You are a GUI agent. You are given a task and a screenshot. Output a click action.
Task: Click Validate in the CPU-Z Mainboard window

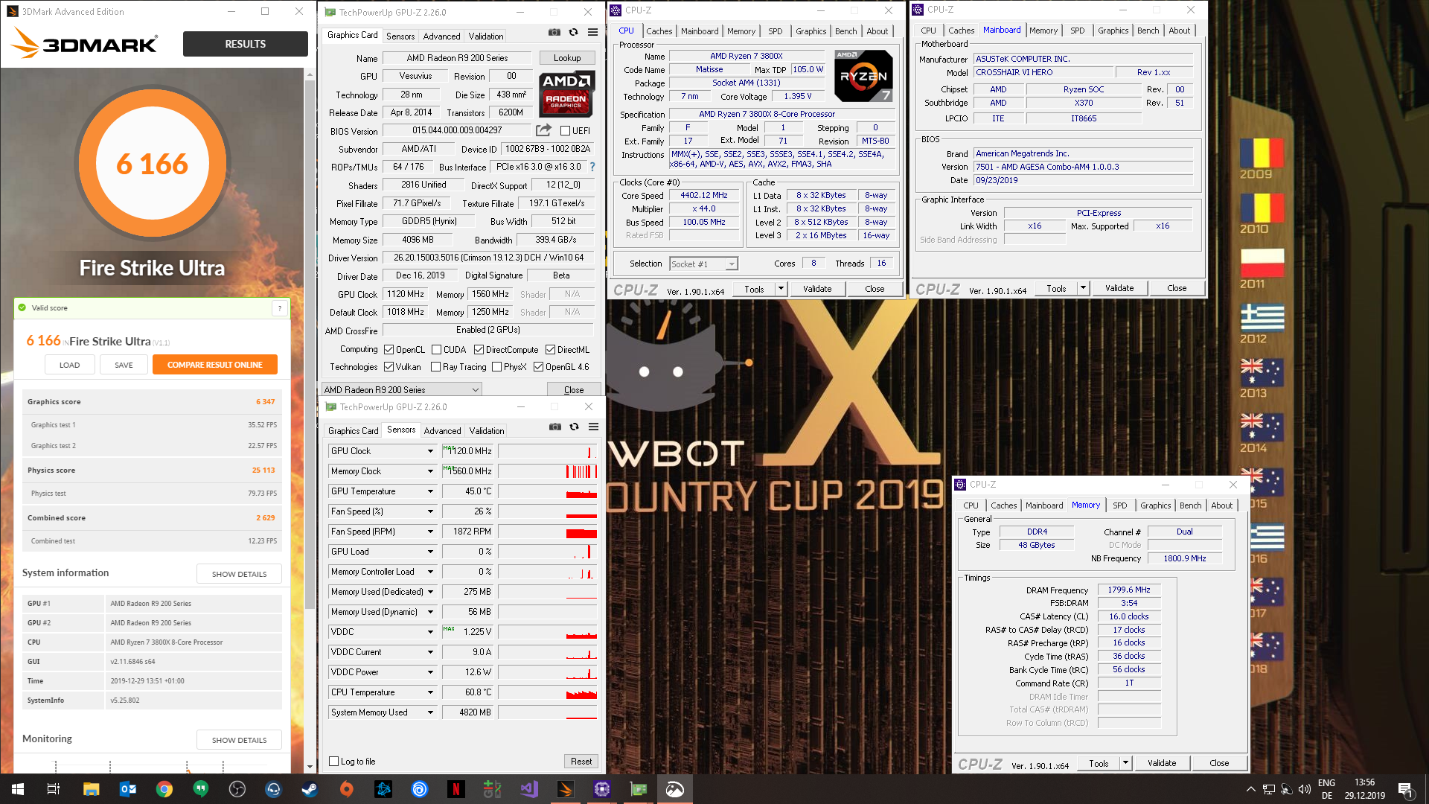[x=1119, y=288]
